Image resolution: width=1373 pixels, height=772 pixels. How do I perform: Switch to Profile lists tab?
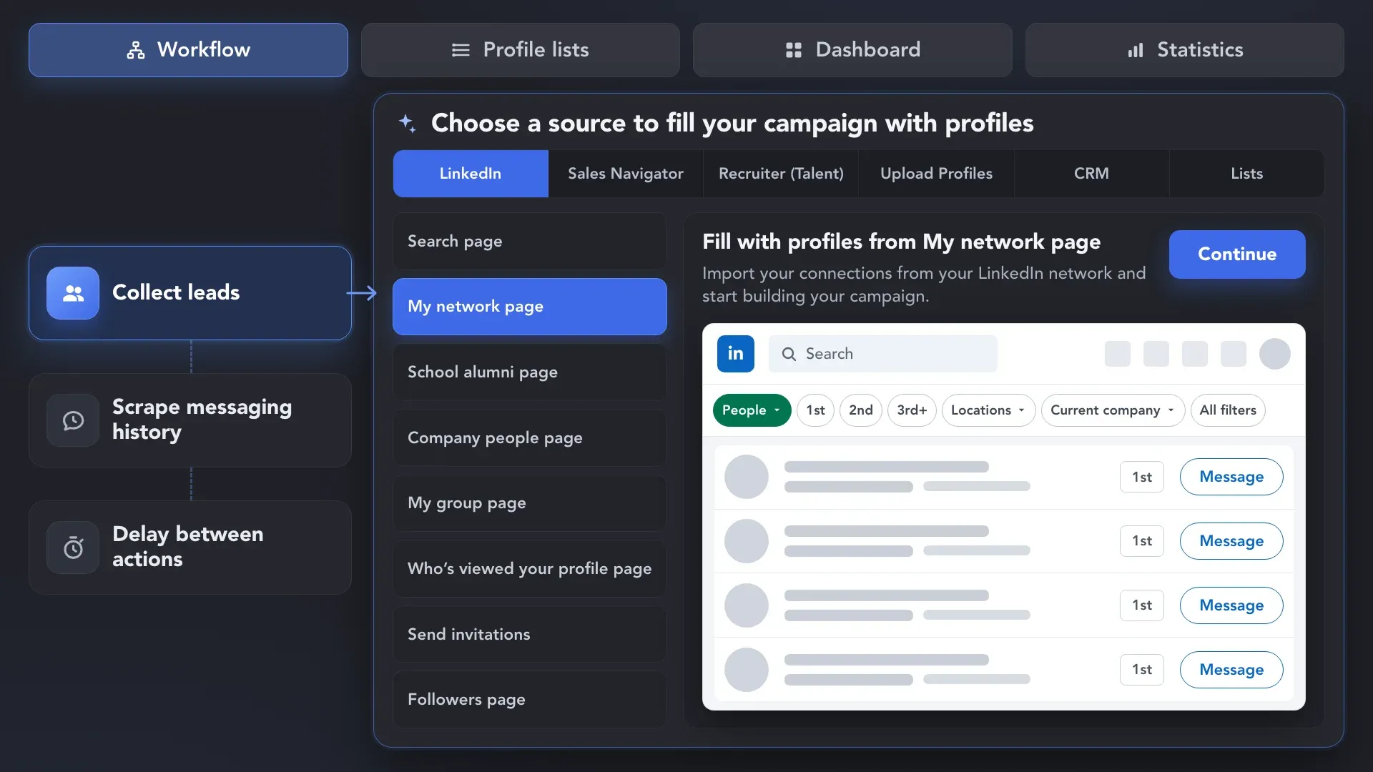pyautogui.click(x=521, y=50)
